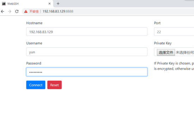Screen dimensions: 194x129
Task: Focus the Port input field
Action: click(174, 32)
